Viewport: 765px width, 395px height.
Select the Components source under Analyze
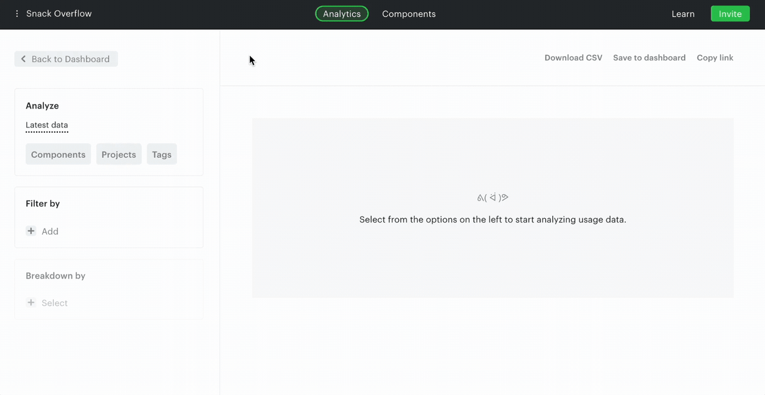58,154
